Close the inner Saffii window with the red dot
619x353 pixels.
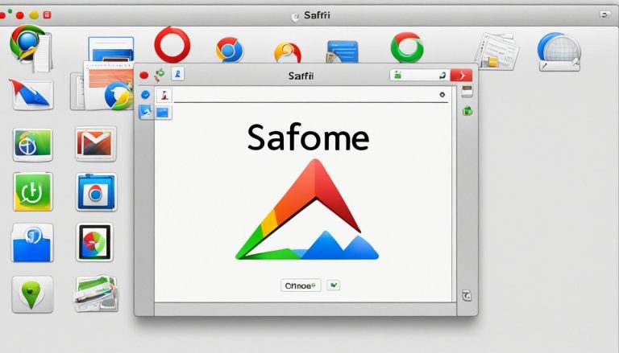pos(144,76)
